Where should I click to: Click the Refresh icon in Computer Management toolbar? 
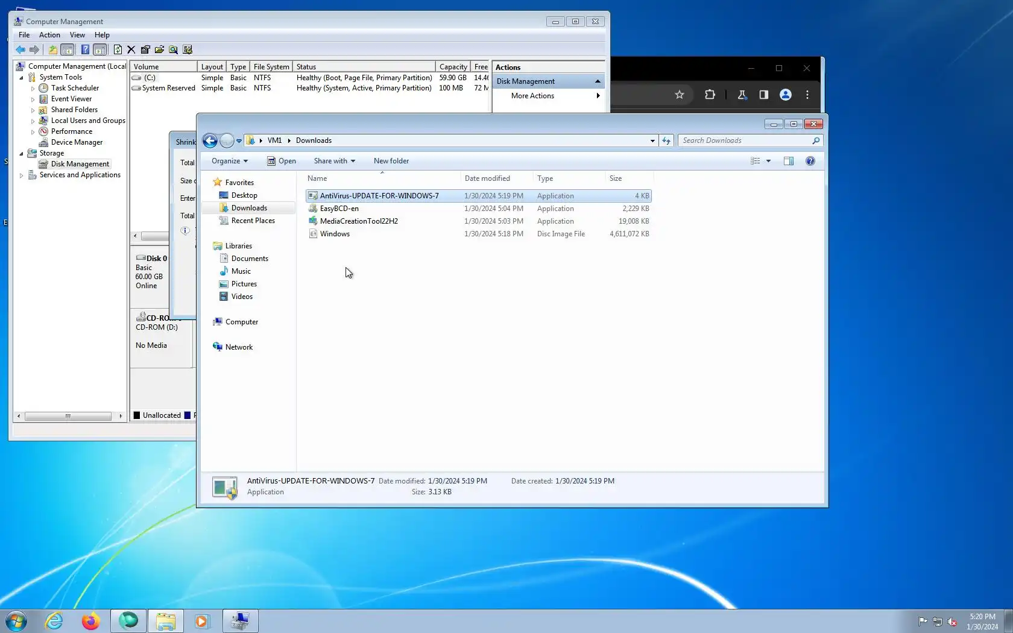[118, 49]
